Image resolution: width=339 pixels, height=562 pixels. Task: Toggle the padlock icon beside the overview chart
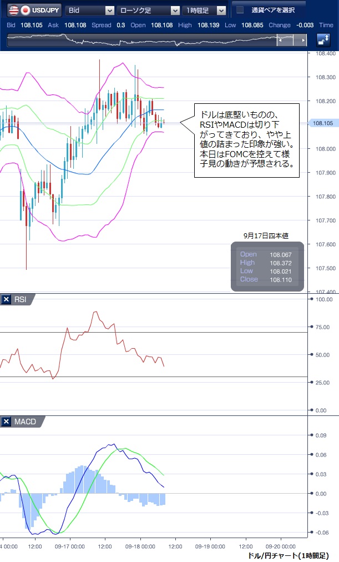click(323, 40)
